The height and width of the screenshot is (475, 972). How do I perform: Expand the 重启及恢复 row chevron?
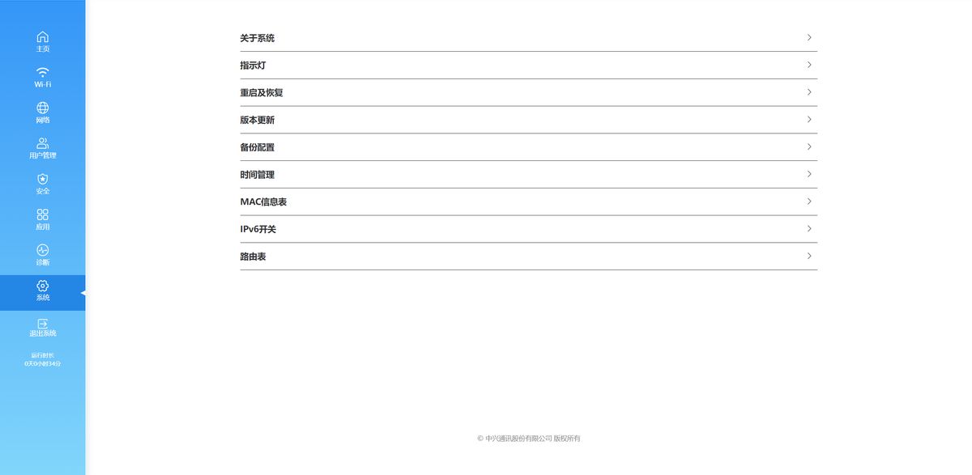coord(809,92)
